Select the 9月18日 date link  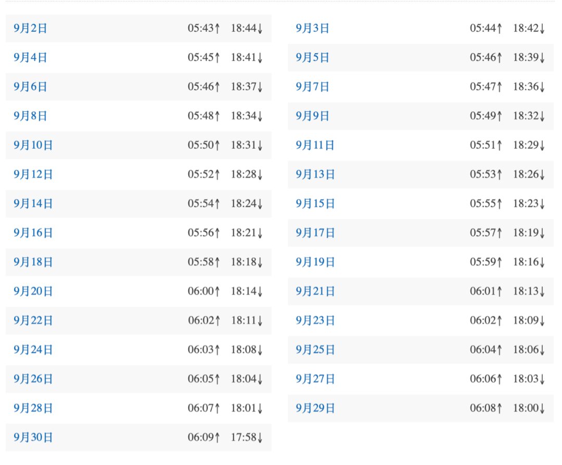(33, 262)
